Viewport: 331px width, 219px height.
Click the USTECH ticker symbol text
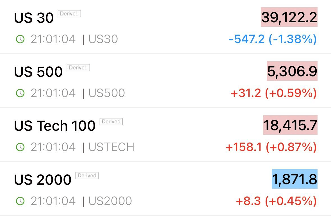(111, 147)
